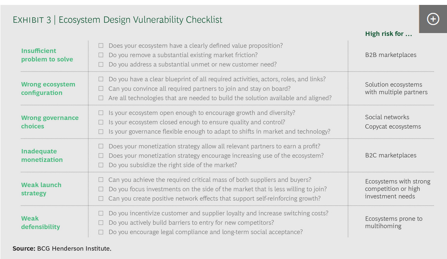Check 'governance flexible enough to adapt' checkbox

coord(101,132)
